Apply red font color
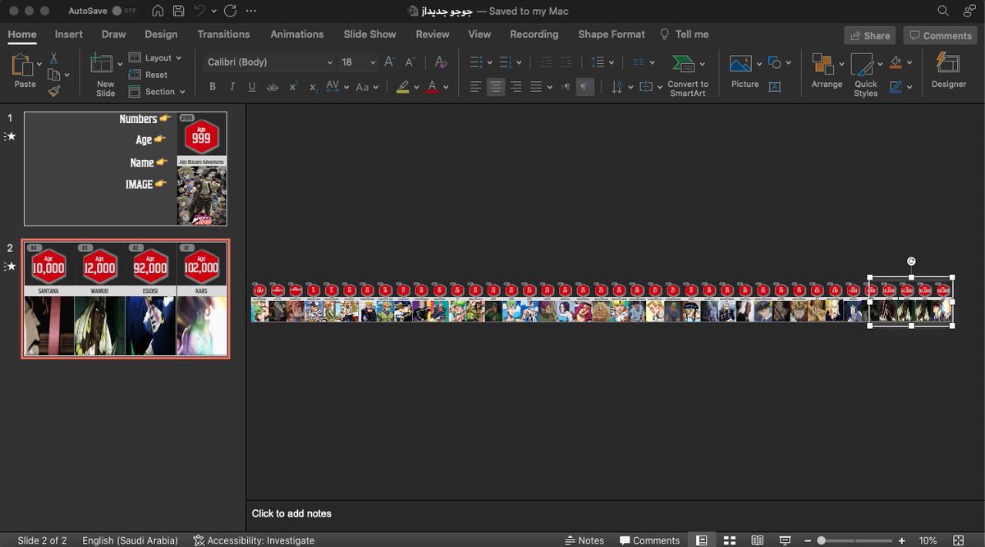Image resolution: width=985 pixels, height=547 pixels. (433, 87)
